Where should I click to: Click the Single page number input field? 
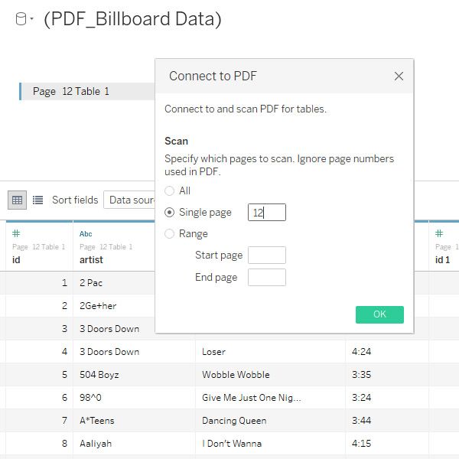[x=267, y=213]
